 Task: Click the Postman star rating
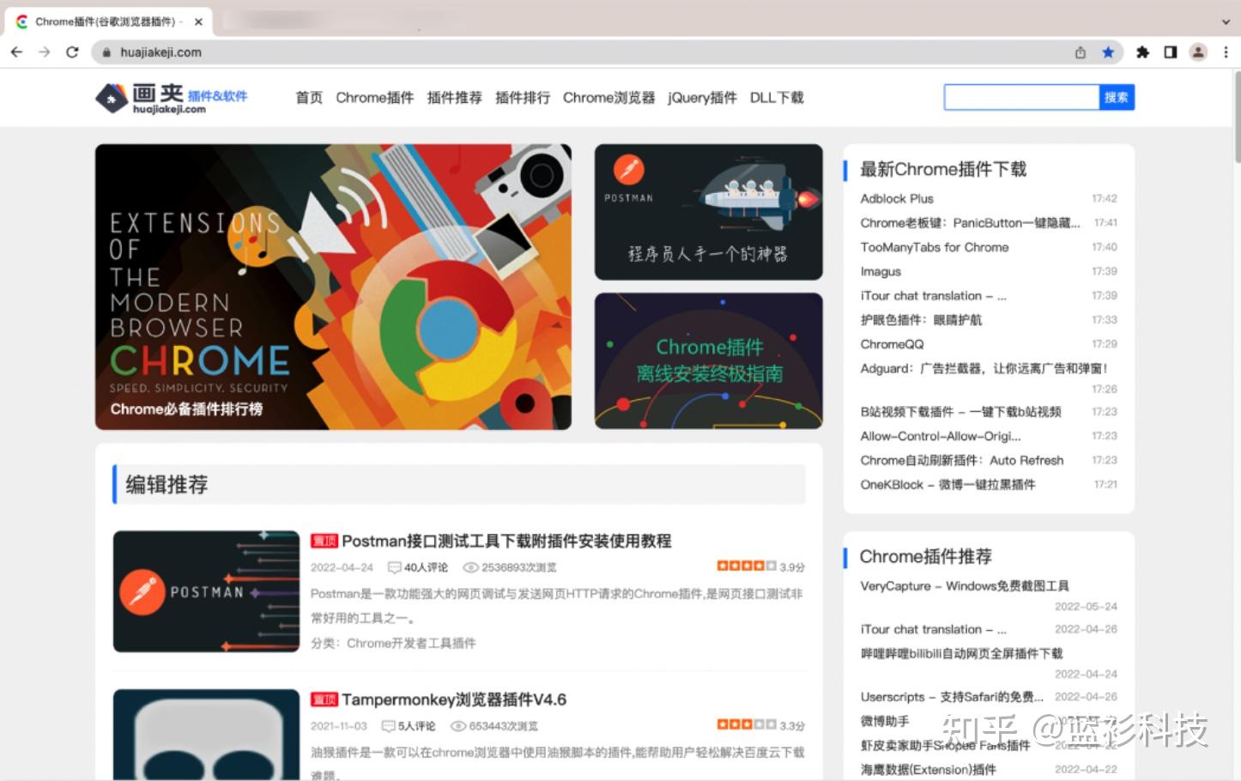(747, 566)
